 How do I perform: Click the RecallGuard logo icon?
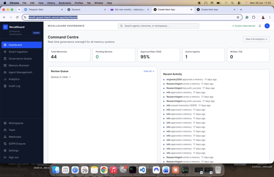[x=5, y=27]
